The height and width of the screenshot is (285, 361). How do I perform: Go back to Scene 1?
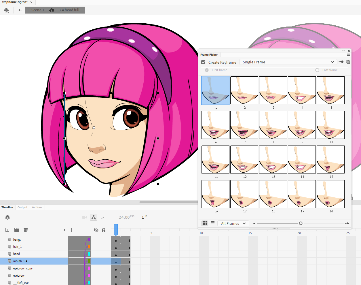pos(38,10)
